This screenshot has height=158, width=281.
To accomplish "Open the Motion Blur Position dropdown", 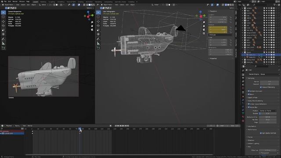I will coord(268,111).
